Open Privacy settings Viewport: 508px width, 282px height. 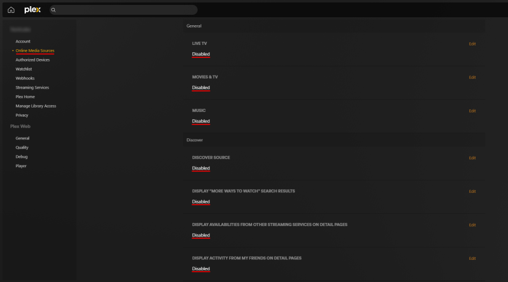[x=22, y=115]
